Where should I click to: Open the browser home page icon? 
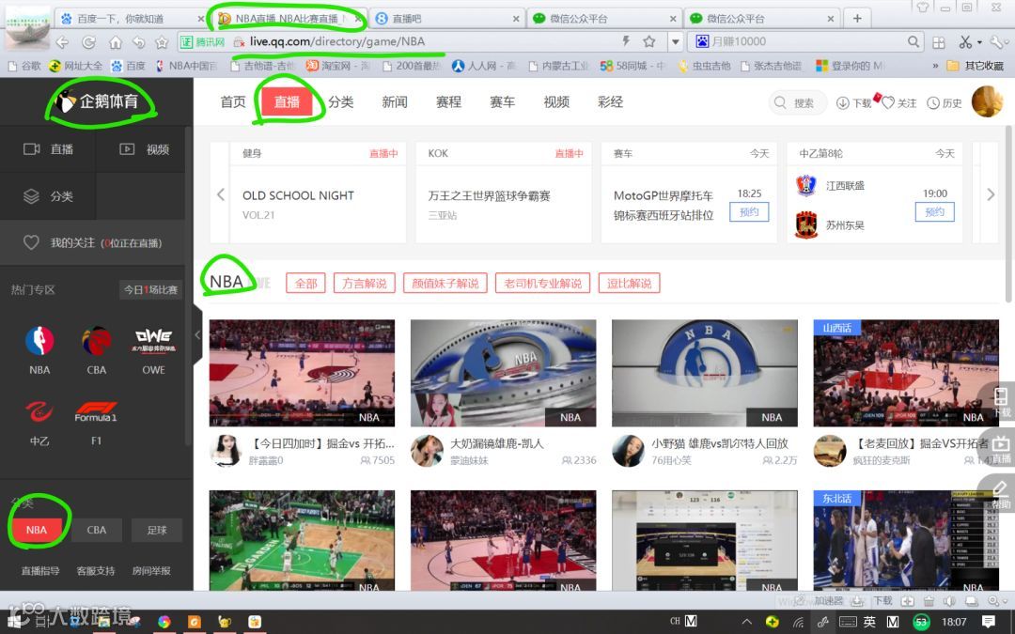[x=116, y=42]
